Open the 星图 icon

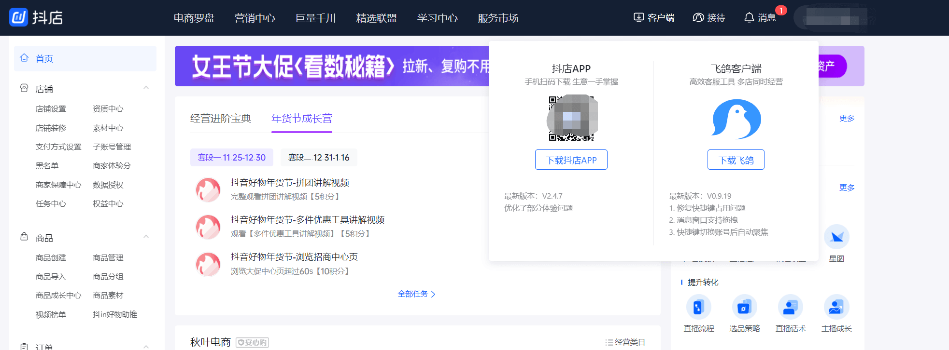[x=836, y=237]
